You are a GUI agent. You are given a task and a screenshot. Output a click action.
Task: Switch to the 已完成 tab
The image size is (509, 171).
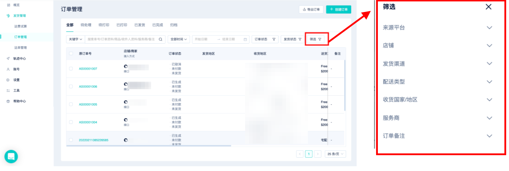pos(158,25)
